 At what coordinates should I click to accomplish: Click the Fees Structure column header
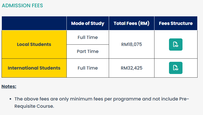tap(175, 23)
